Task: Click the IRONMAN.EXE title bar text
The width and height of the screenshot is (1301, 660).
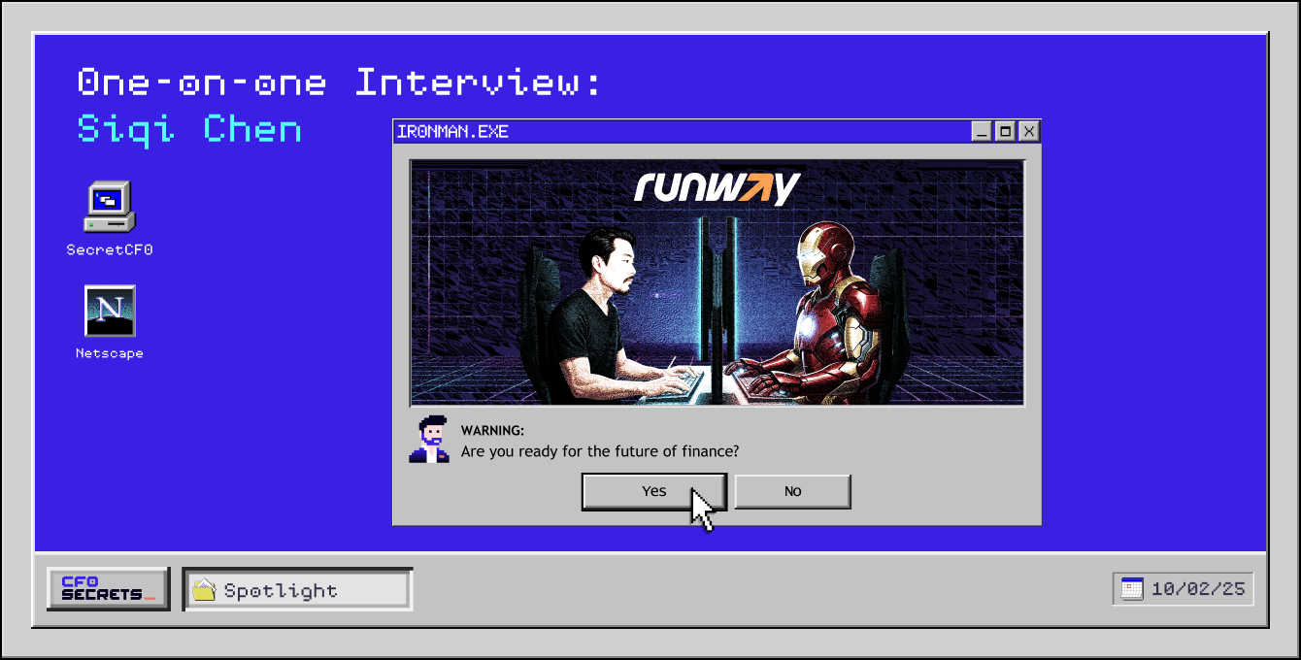Action: tap(452, 131)
